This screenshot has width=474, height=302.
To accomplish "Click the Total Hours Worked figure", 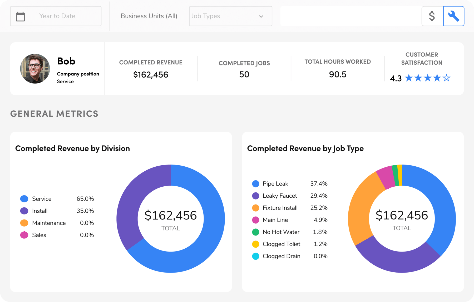I will (x=338, y=74).
